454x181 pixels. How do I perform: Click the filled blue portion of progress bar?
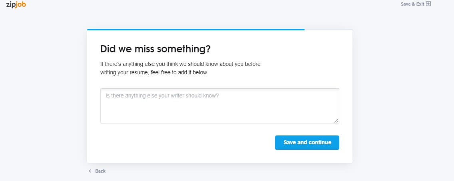click(196, 30)
